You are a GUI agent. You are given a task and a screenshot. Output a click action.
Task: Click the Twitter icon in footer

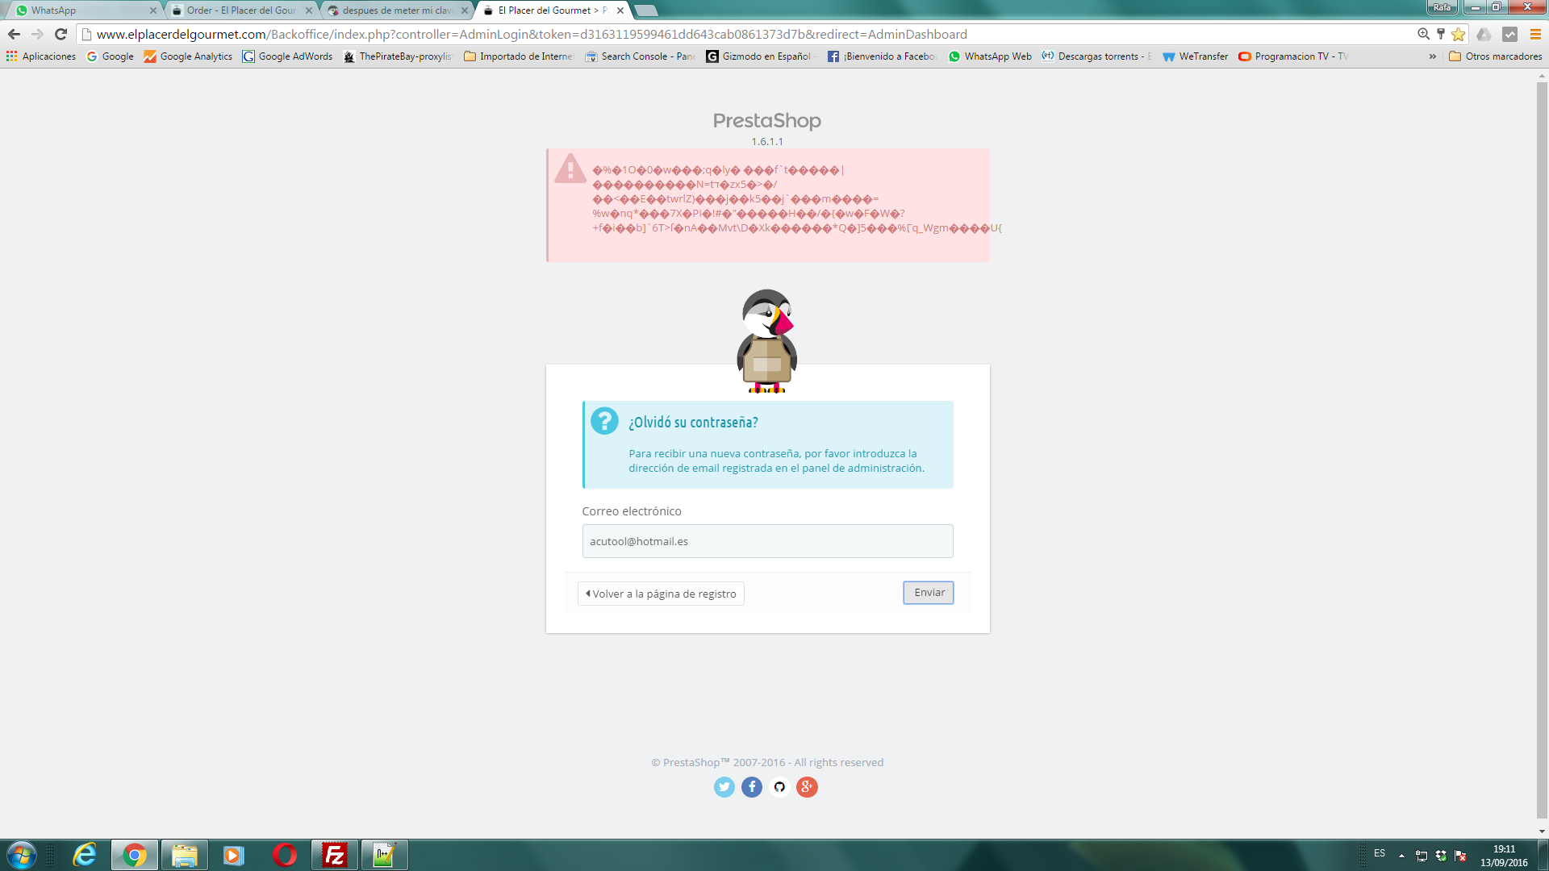(724, 787)
